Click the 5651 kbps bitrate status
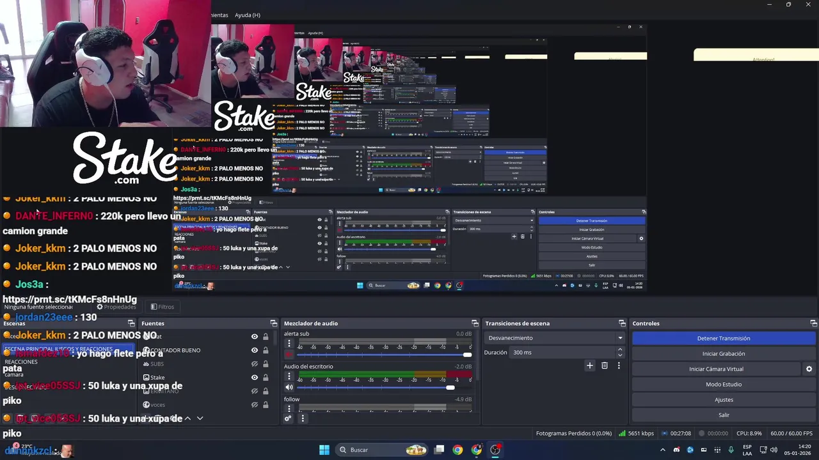Viewport: 819px width, 460px height. coord(636,433)
